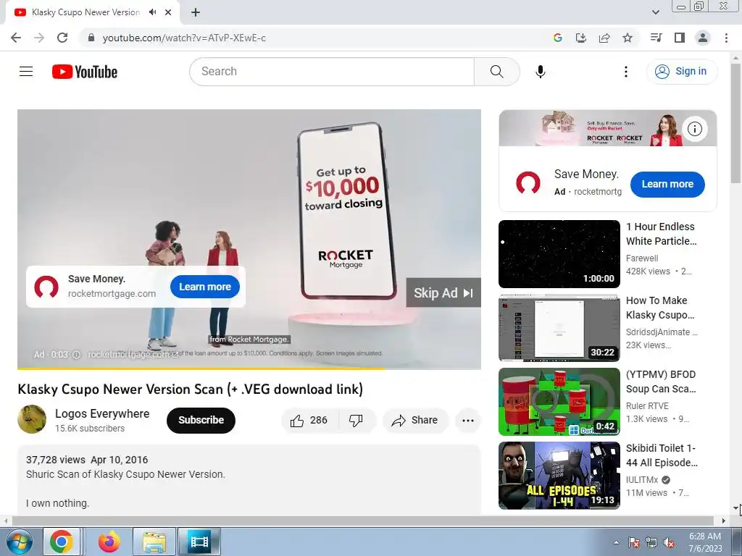
Task: Like the video with thumbs up
Action: pyautogui.click(x=309, y=420)
